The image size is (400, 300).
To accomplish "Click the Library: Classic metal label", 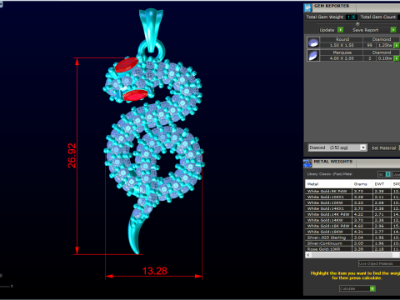I will coord(329,174).
